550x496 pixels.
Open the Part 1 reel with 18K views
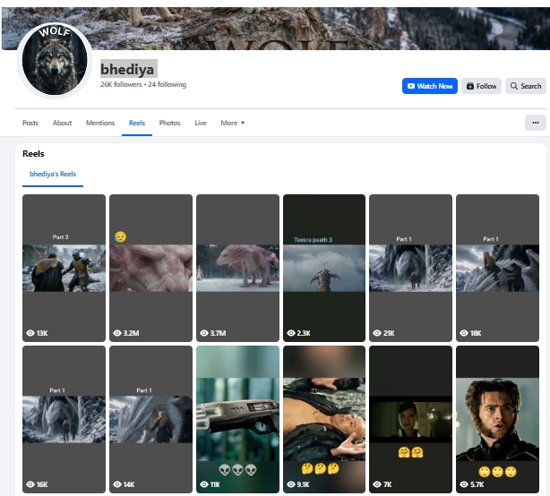(x=497, y=268)
